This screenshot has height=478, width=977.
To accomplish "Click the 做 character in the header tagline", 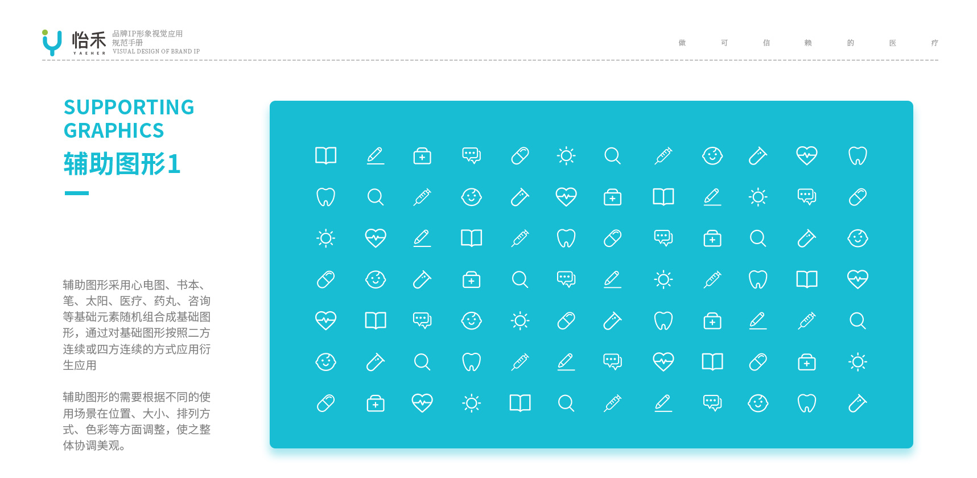I will [x=682, y=43].
